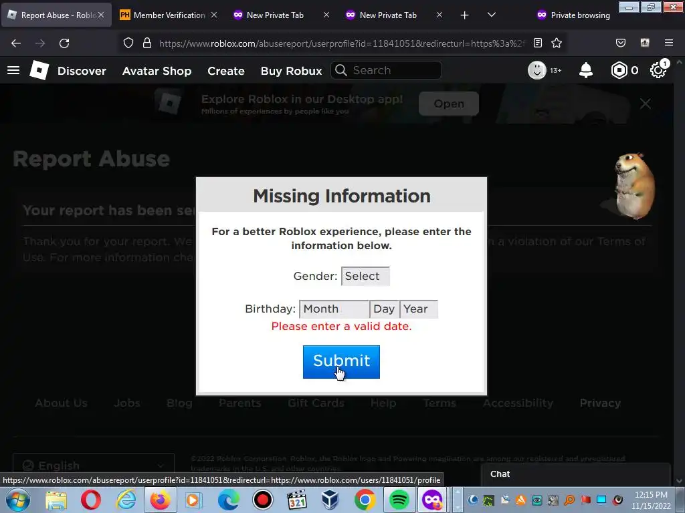The height and width of the screenshot is (513, 685).
Task: Open the Windows Start menu
Action: pyautogui.click(x=17, y=500)
